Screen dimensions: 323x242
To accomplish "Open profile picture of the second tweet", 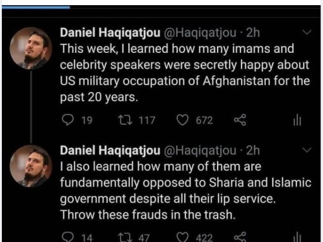I will point(31,166).
